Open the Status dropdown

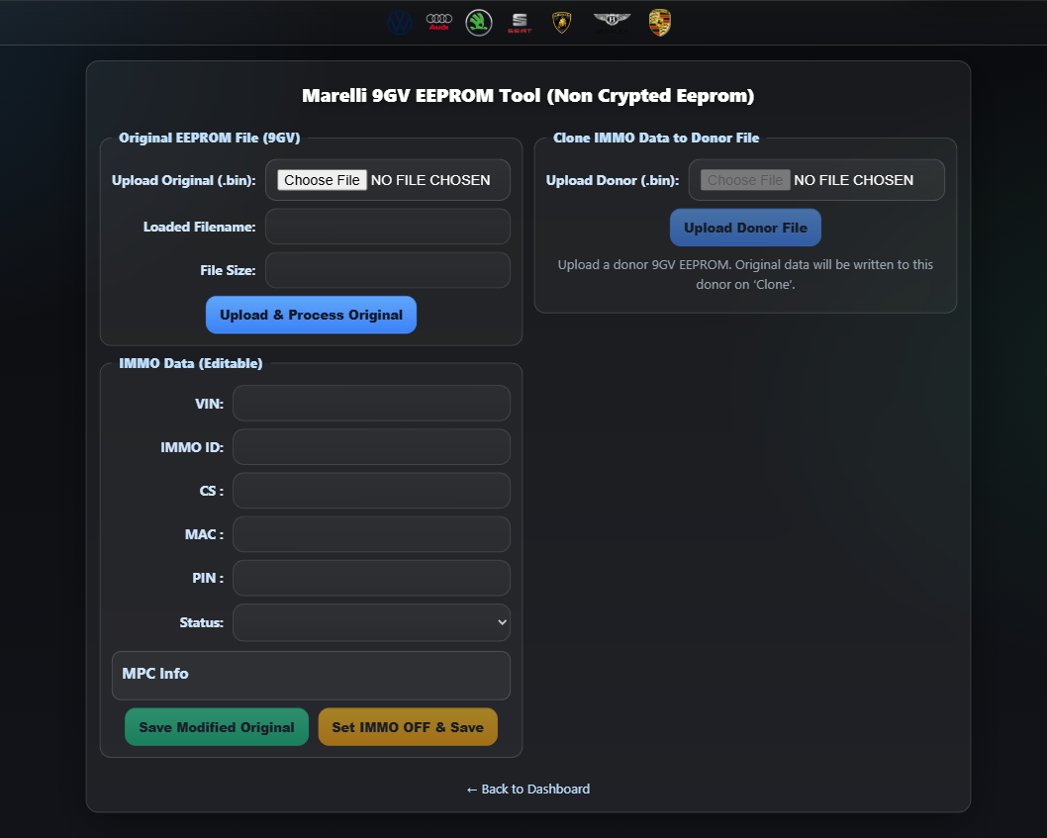coord(371,622)
